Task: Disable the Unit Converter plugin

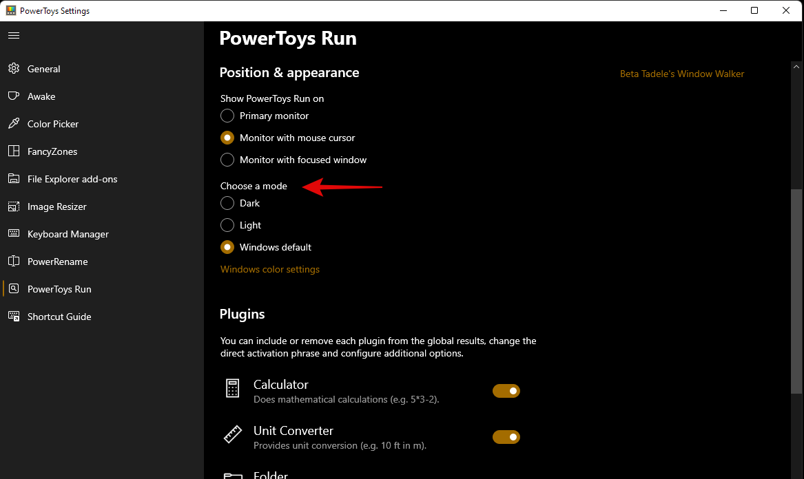Action: click(x=506, y=436)
